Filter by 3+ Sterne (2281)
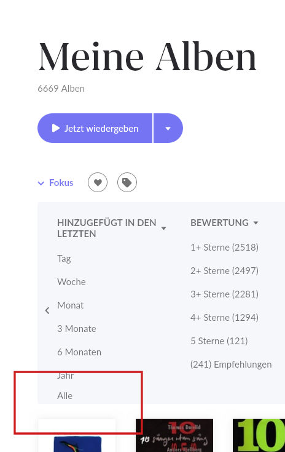This screenshot has width=285, height=452. coord(224,294)
